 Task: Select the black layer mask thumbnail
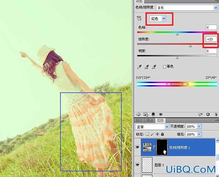tap(162, 147)
